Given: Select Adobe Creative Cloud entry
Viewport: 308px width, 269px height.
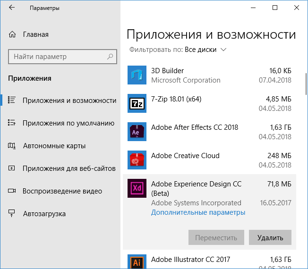Looking at the screenshot, I should point(209,160).
